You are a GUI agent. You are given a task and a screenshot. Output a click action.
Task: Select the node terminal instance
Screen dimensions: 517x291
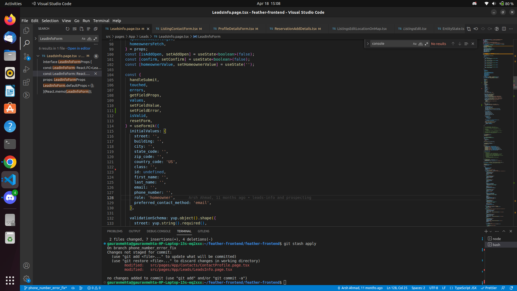[496, 239]
